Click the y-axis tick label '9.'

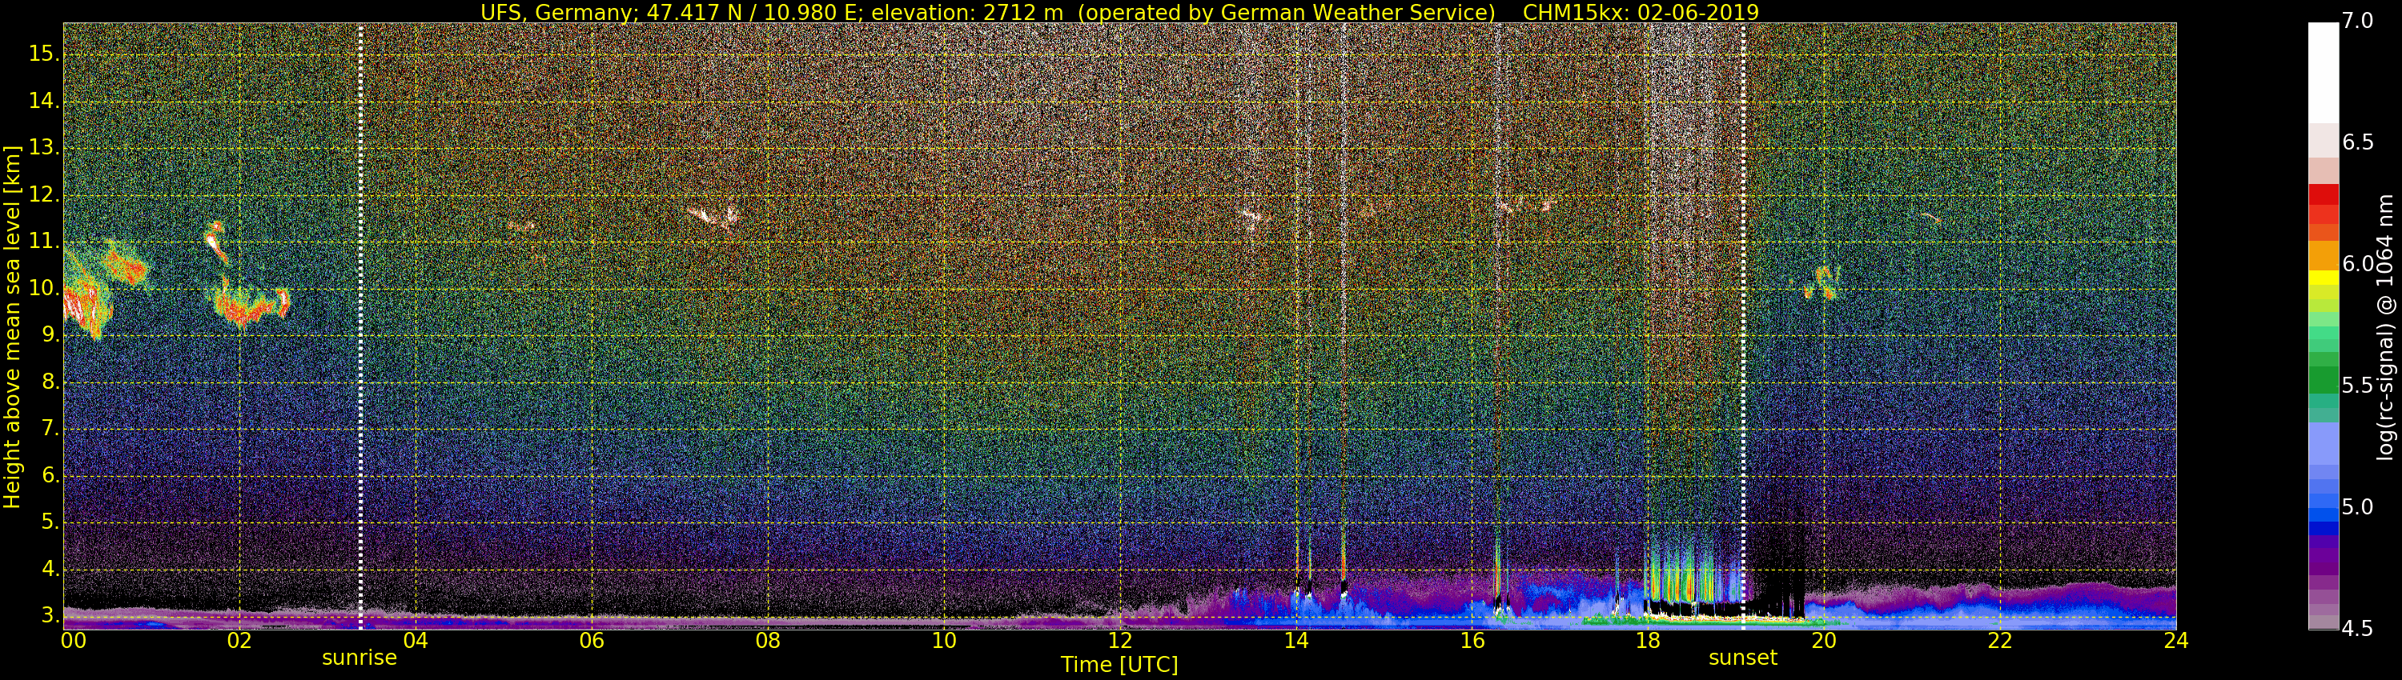pyautogui.click(x=50, y=334)
